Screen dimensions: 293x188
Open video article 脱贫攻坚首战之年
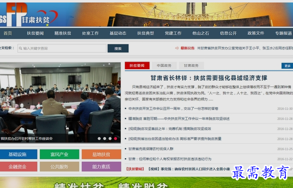pyautogui.click(x=170, y=129)
